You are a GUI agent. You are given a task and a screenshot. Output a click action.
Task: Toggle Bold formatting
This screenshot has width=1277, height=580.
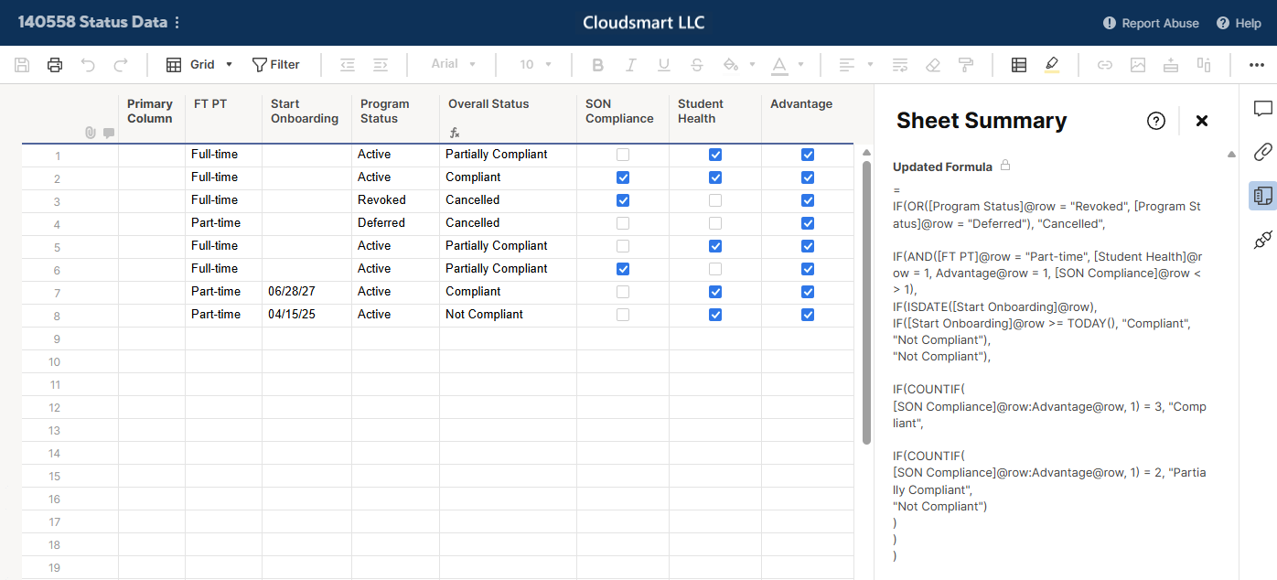point(598,65)
